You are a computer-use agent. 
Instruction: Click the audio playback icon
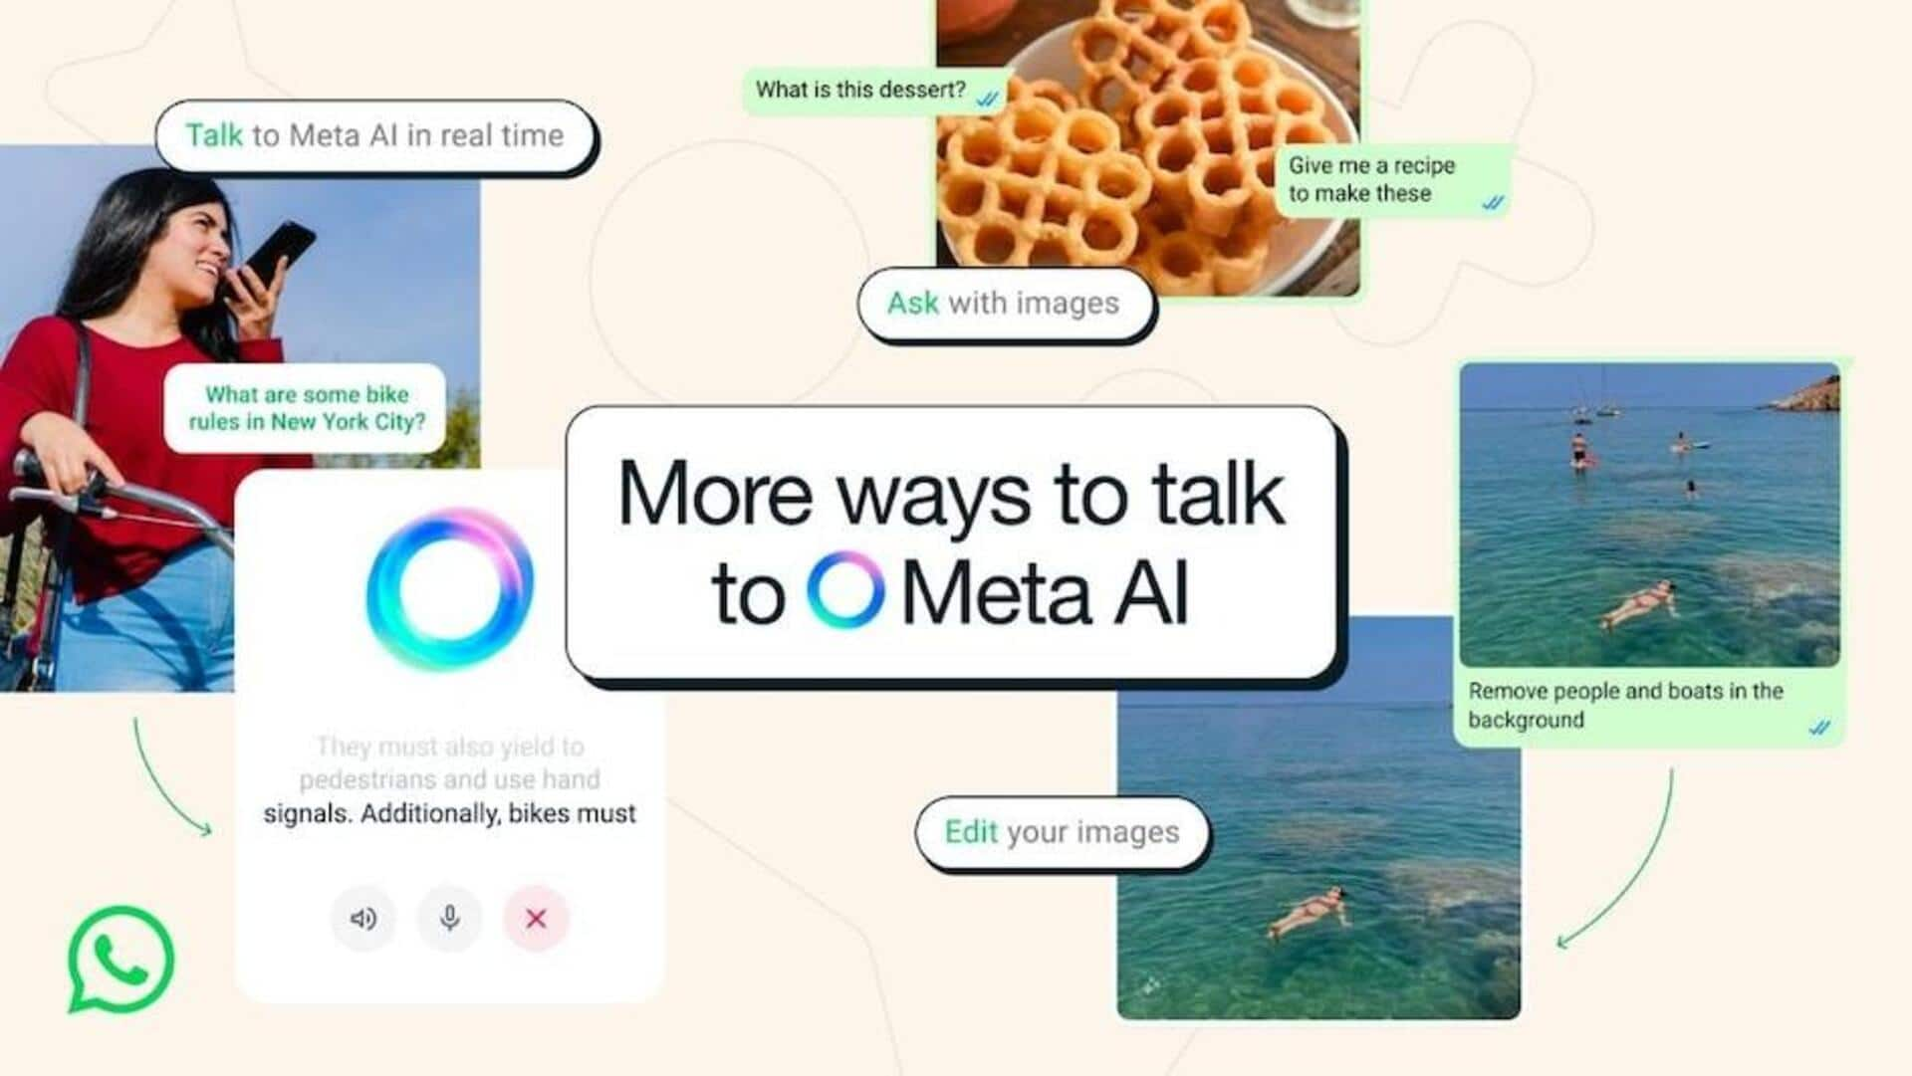click(362, 919)
